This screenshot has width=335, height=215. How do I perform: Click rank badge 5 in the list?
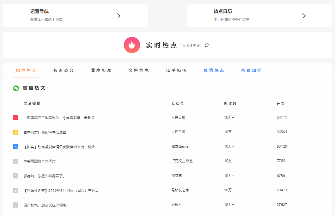[x=16, y=176]
